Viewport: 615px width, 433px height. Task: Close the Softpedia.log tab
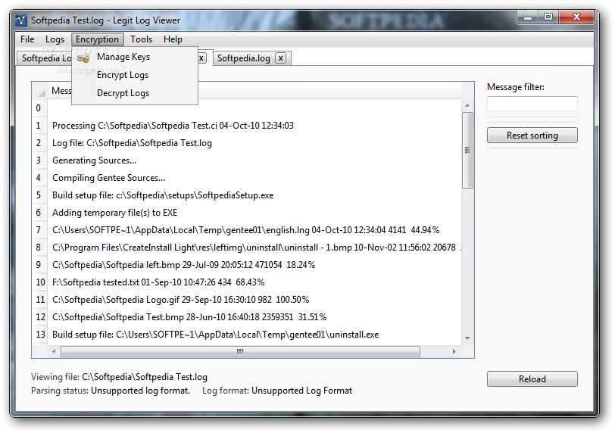280,58
